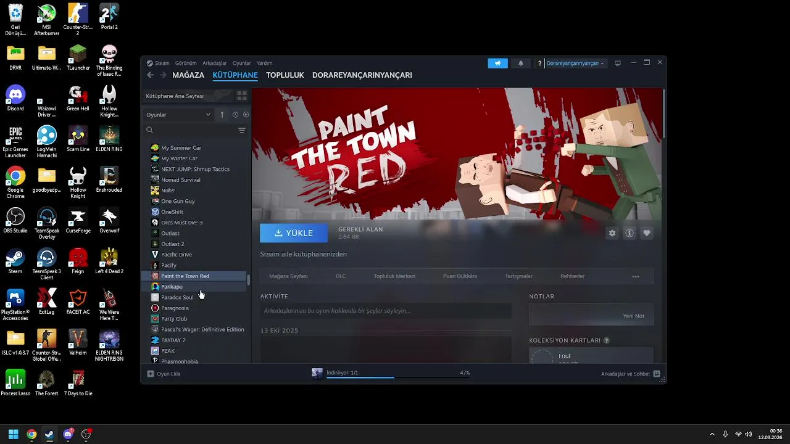Open Steam announcements megaphone button

497,63
